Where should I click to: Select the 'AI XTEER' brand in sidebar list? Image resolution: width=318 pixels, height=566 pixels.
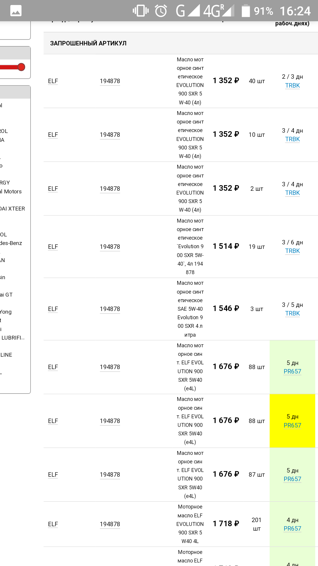coord(12,209)
